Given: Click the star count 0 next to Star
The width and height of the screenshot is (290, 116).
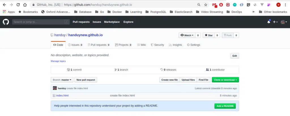Looking at the screenshot, I should (x=217, y=35).
